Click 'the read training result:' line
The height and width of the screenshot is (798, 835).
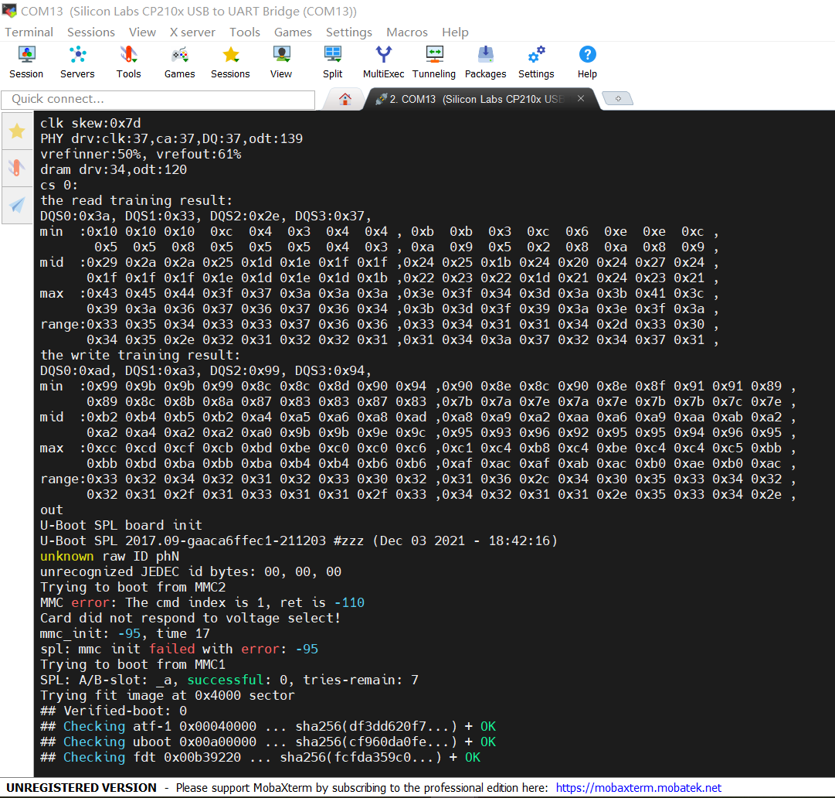[136, 200]
